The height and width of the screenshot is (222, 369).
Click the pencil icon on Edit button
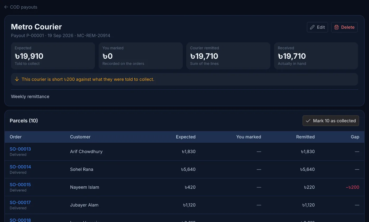click(312, 27)
